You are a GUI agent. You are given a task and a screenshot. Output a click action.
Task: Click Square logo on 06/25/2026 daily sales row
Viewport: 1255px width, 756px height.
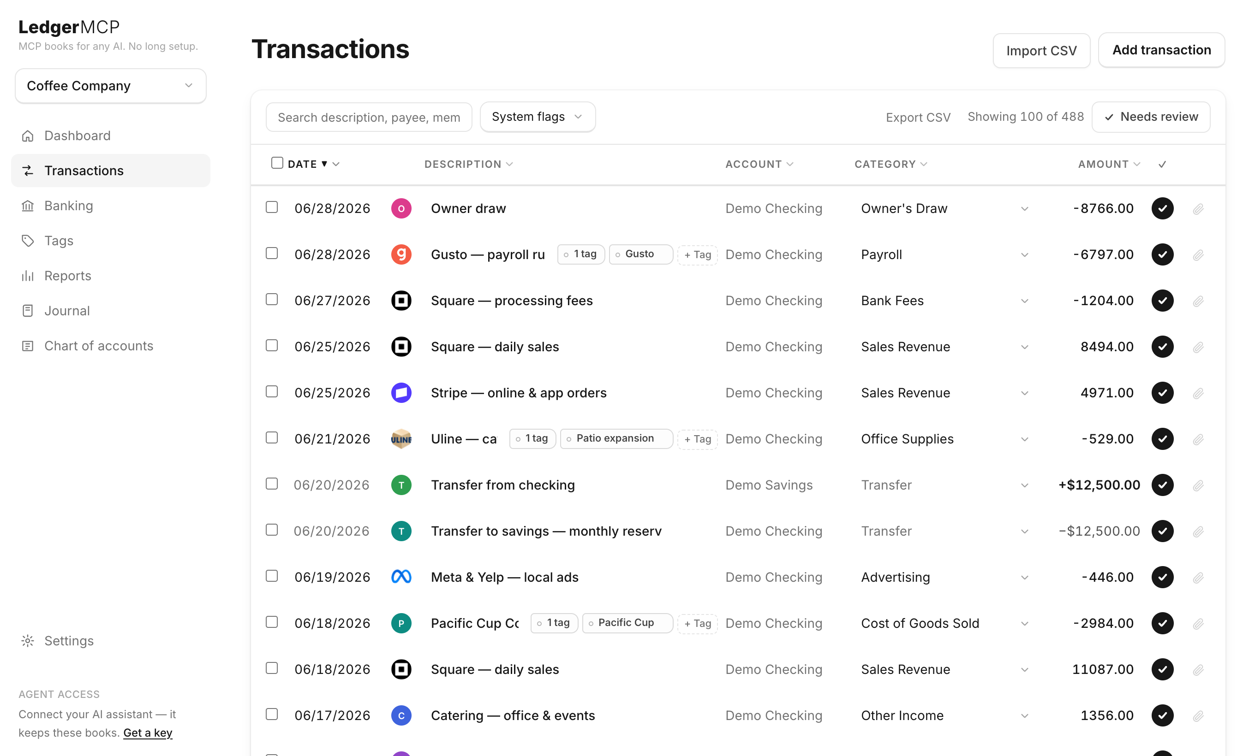click(x=401, y=347)
